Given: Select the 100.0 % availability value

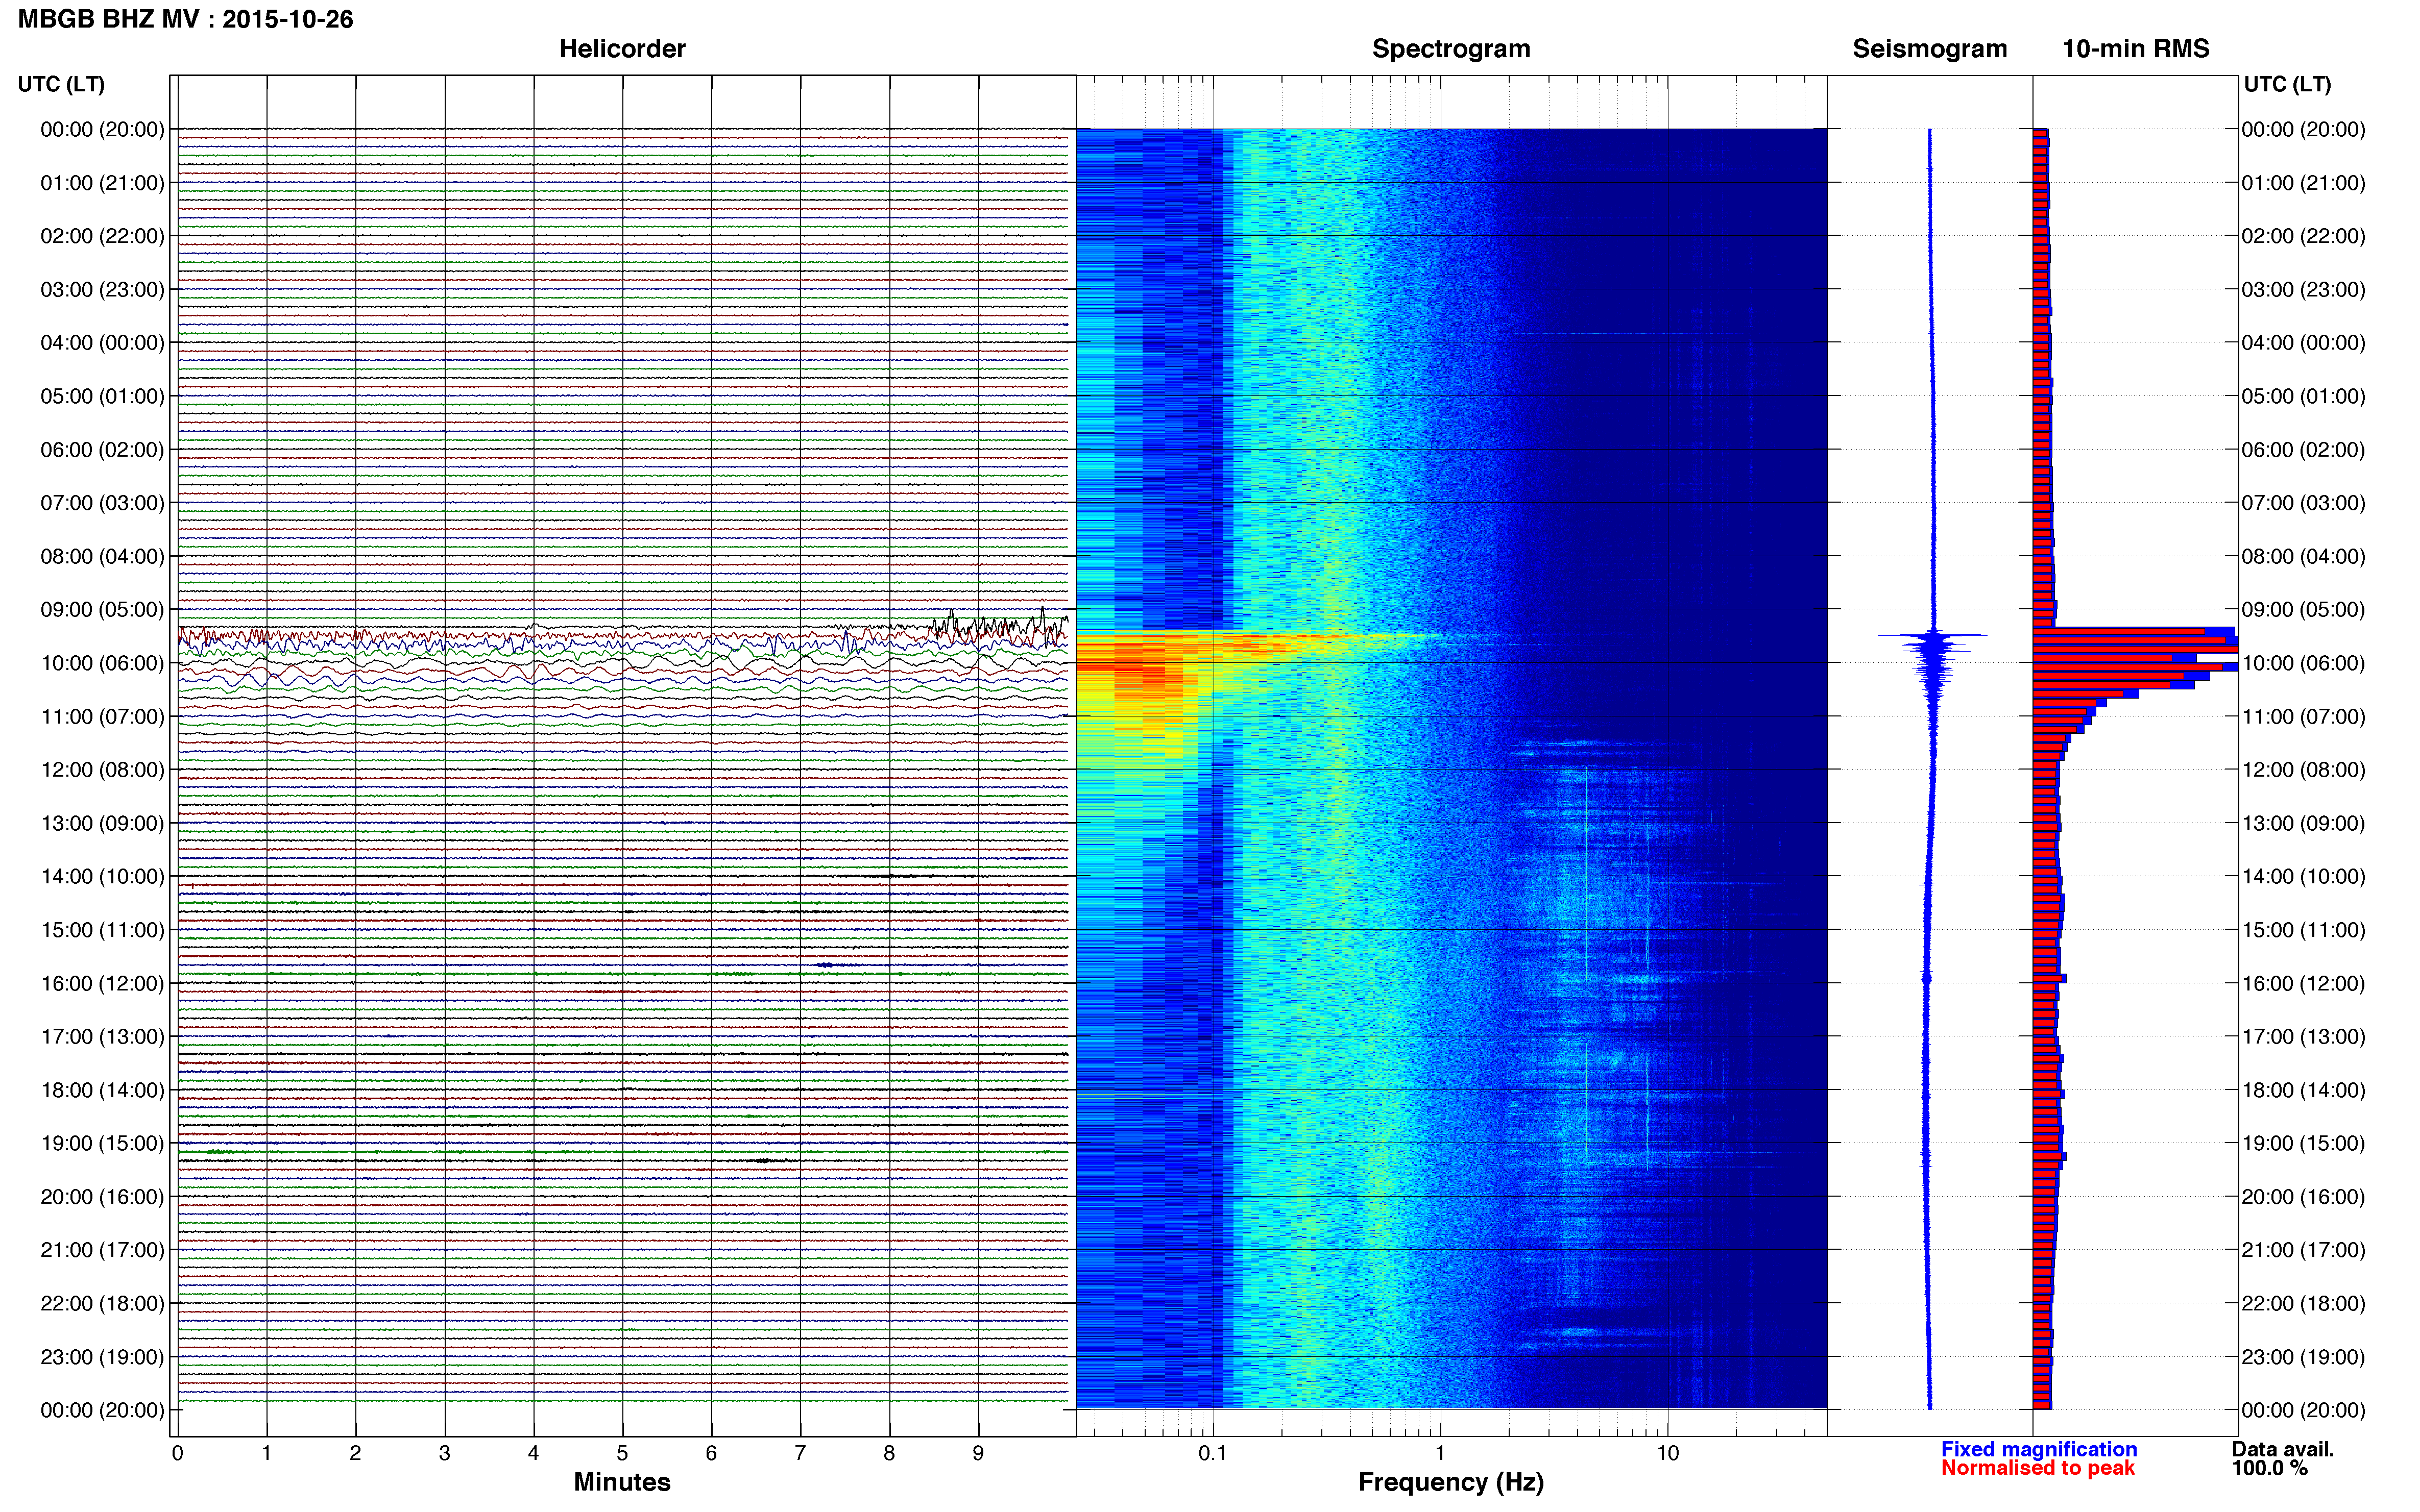Looking at the screenshot, I should point(2270,1468).
